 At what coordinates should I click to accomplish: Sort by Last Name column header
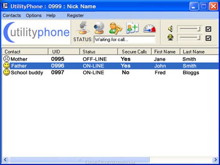click(199, 52)
